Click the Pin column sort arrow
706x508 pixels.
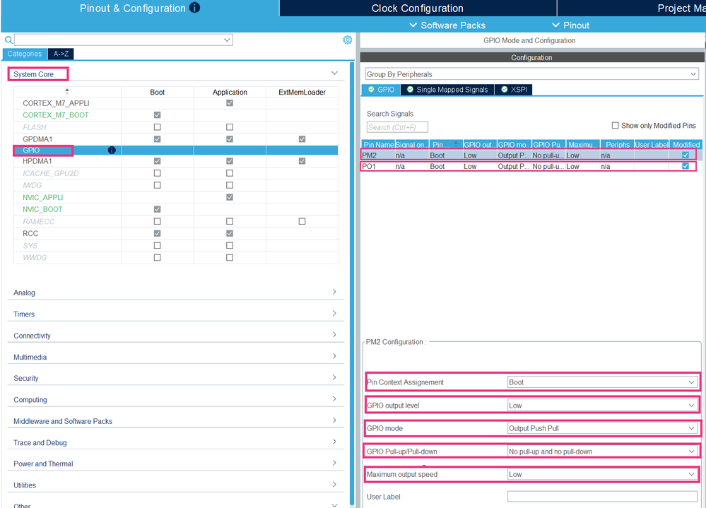coord(456,143)
